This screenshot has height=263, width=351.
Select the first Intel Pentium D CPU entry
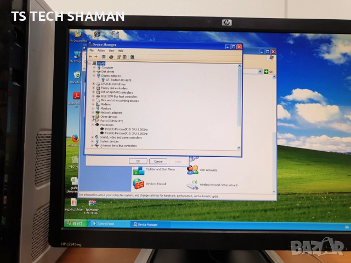click(126, 129)
